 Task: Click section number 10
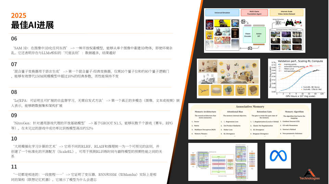tap(14, 139)
